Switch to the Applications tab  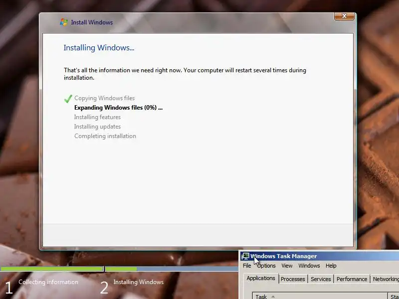click(x=260, y=279)
